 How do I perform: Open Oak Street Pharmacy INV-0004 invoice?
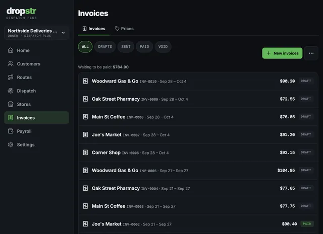[x=198, y=188]
